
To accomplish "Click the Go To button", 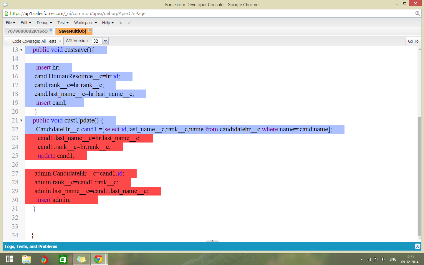I will pos(413,41).
